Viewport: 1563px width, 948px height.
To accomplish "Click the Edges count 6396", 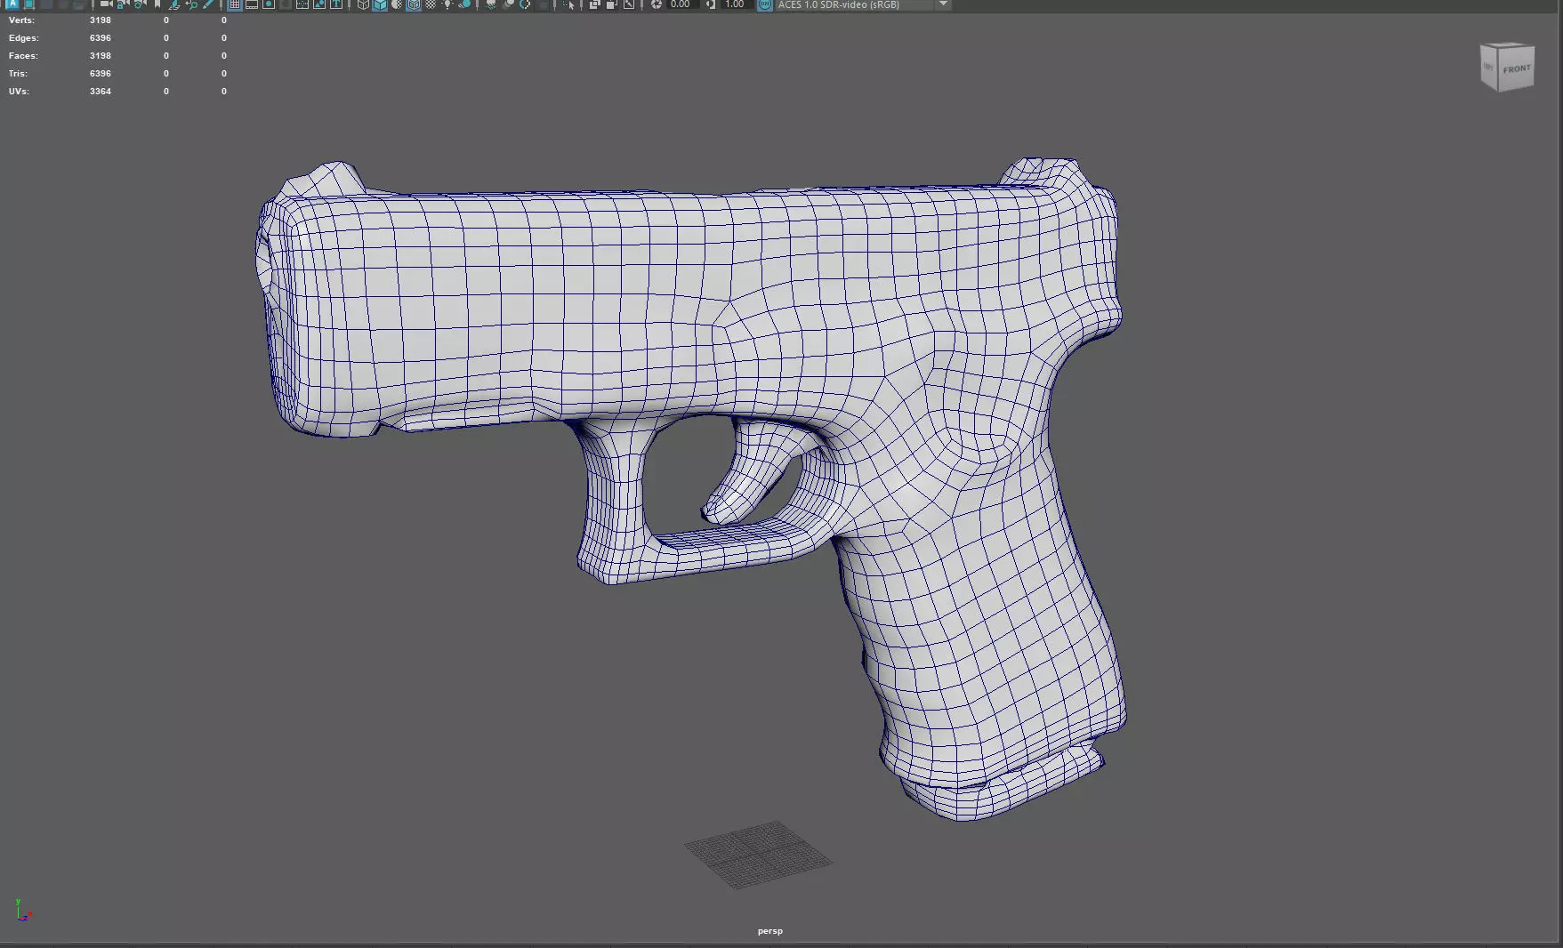I will [101, 38].
